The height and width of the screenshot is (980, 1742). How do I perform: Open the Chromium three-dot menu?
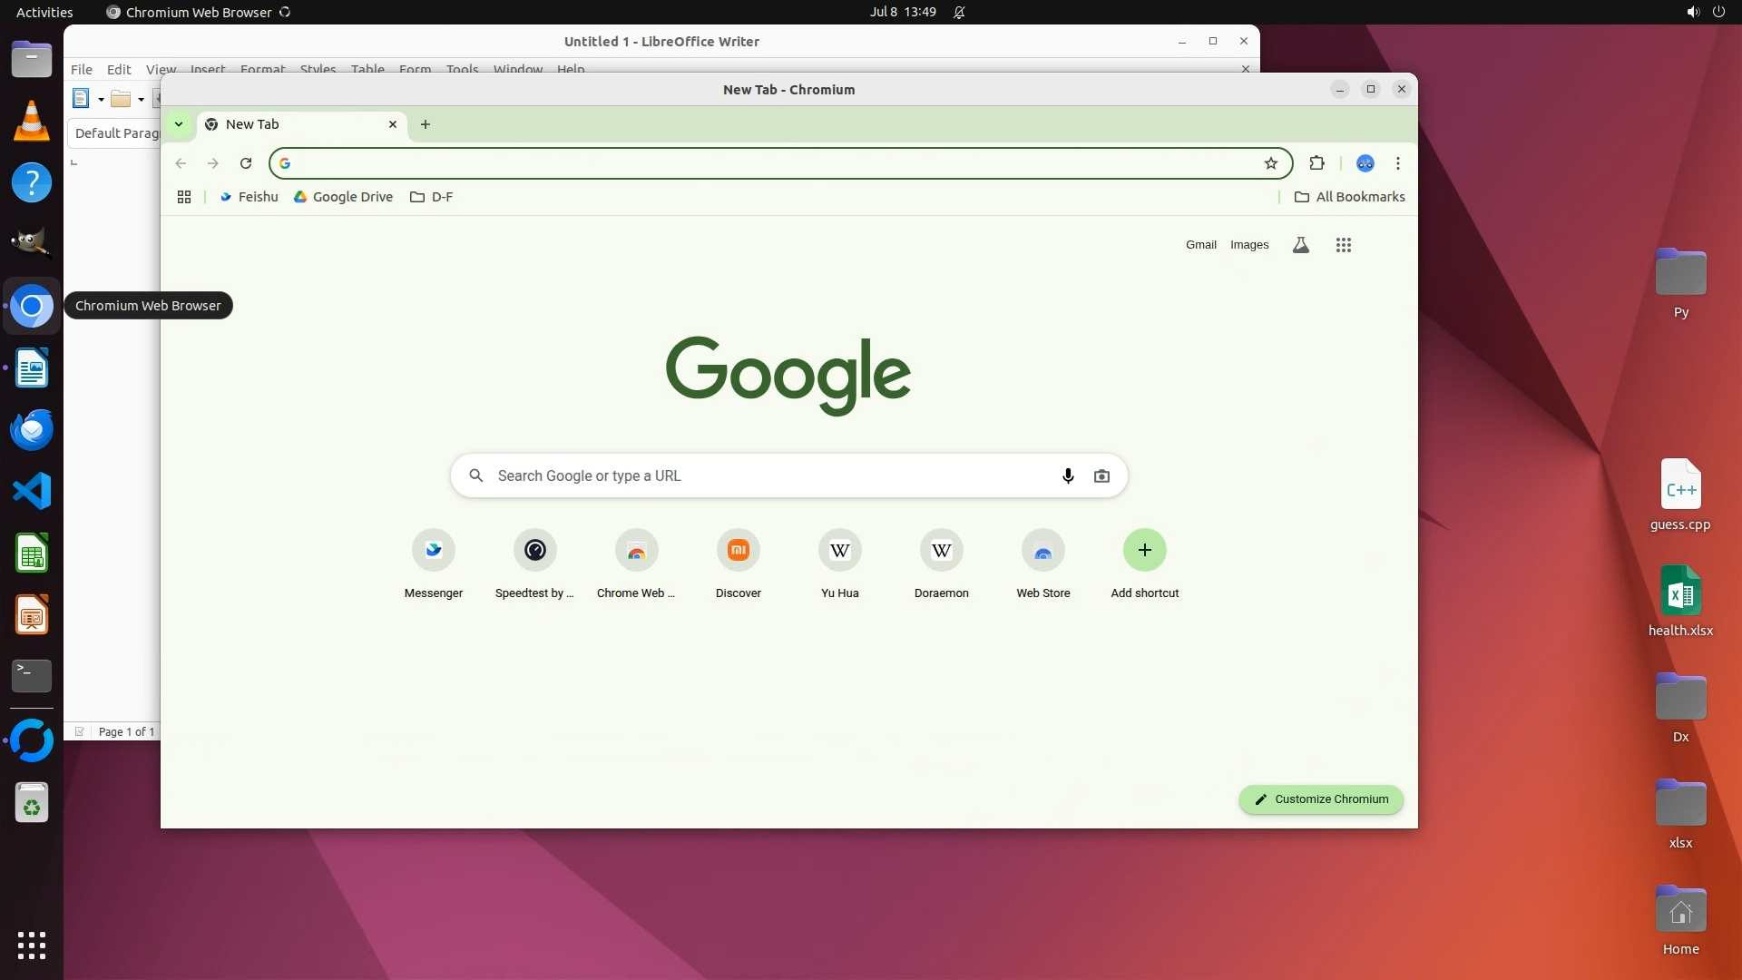[1397, 163]
